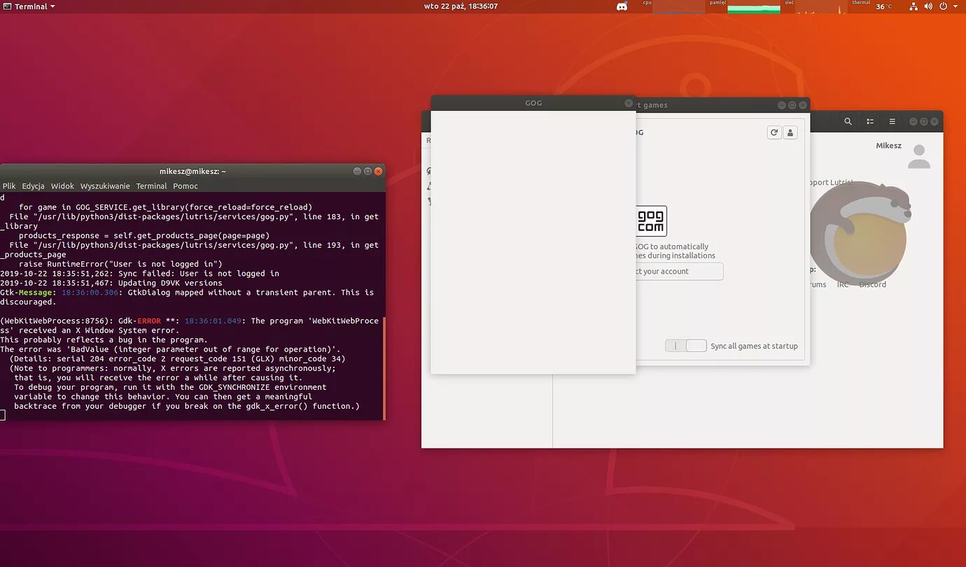The height and width of the screenshot is (567, 966).
Task: Open the Lutris hamburger menu
Action: (892, 121)
